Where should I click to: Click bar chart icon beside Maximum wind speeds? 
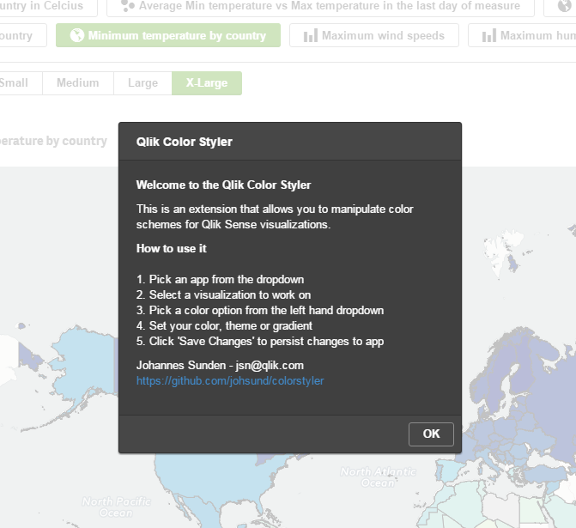coord(311,36)
